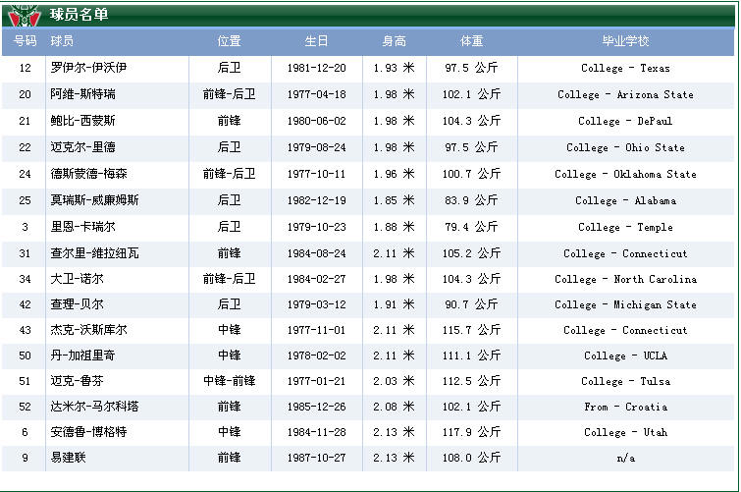This screenshot has width=741, height=492.
Task: Select player 易建联
Action: [68, 458]
